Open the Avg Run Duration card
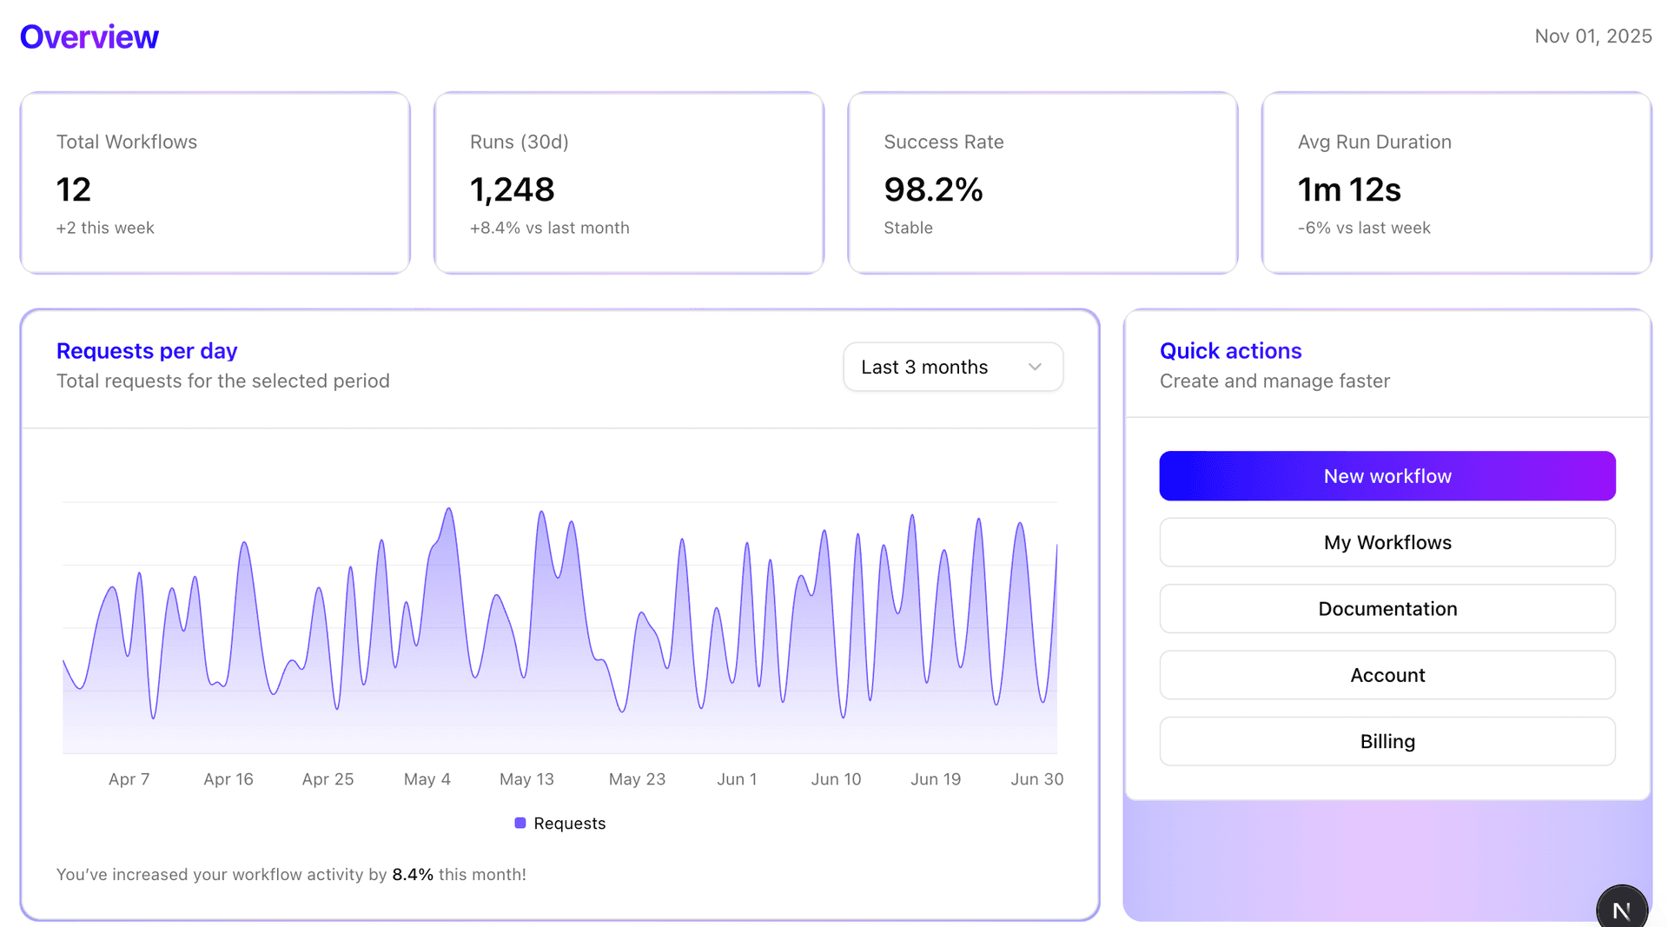The image size is (1668, 927). tap(1456, 183)
